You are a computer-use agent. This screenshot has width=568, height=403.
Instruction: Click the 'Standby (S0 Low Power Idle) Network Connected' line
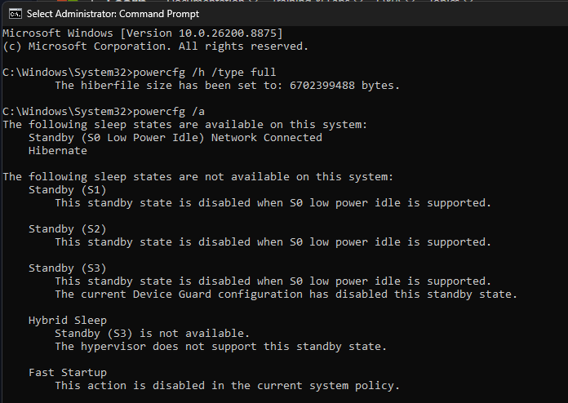[175, 138]
